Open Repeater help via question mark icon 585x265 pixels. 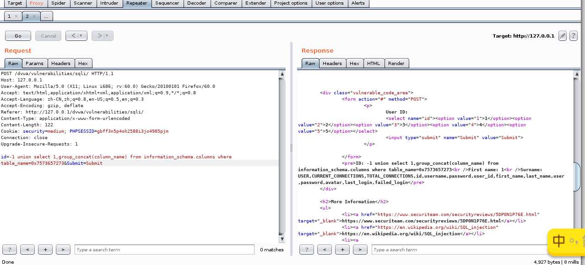click(x=573, y=36)
